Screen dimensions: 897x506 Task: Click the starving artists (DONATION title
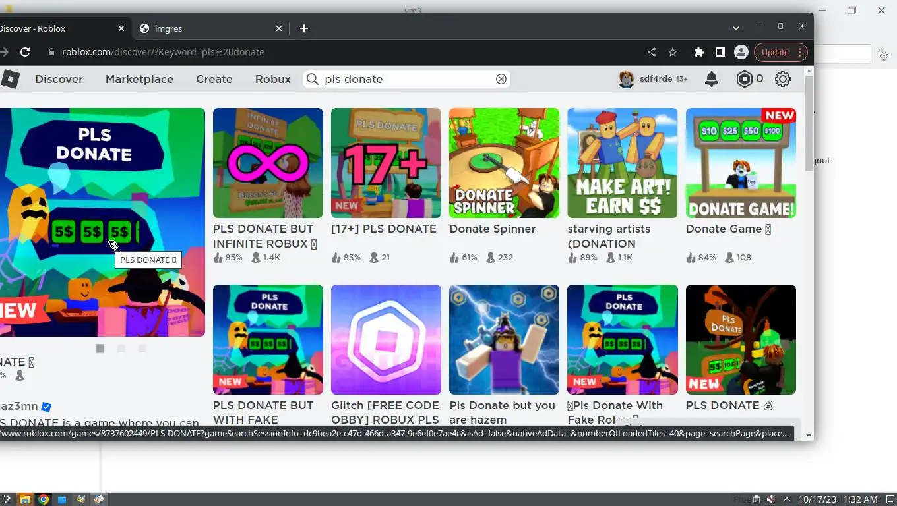pyautogui.click(x=609, y=236)
